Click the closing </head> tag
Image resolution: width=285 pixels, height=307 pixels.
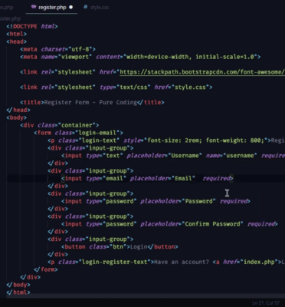pos(18,110)
